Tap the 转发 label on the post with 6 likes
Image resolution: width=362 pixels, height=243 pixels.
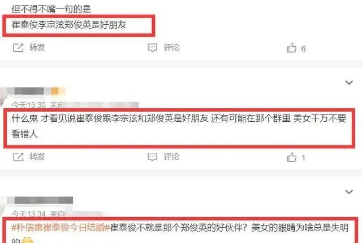tap(37, 47)
